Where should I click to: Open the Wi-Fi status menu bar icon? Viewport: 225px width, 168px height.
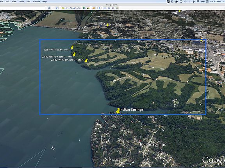[x=198, y=2]
